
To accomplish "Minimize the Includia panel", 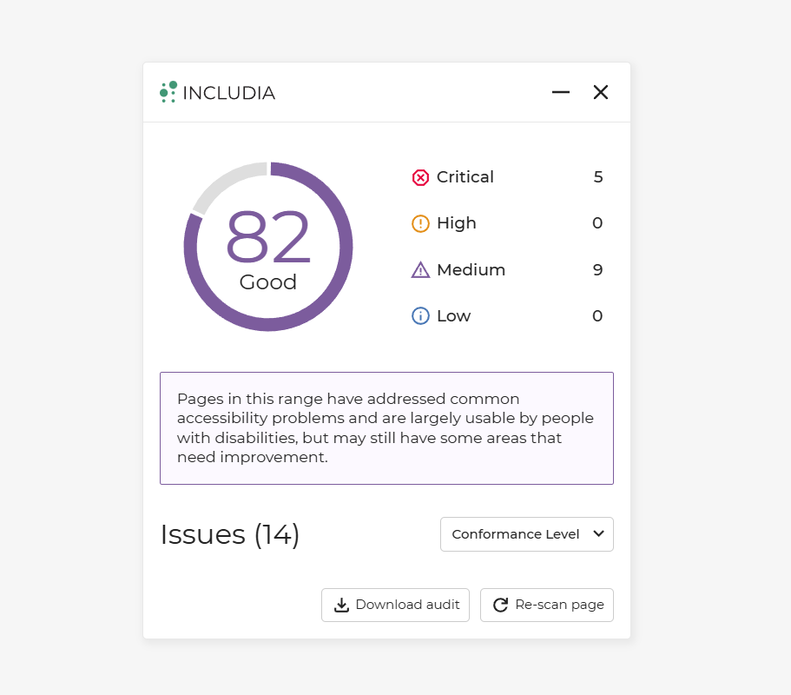I will click(x=560, y=92).
